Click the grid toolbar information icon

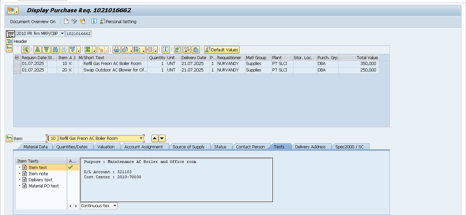pyautogui.click(x=166, y=50)
